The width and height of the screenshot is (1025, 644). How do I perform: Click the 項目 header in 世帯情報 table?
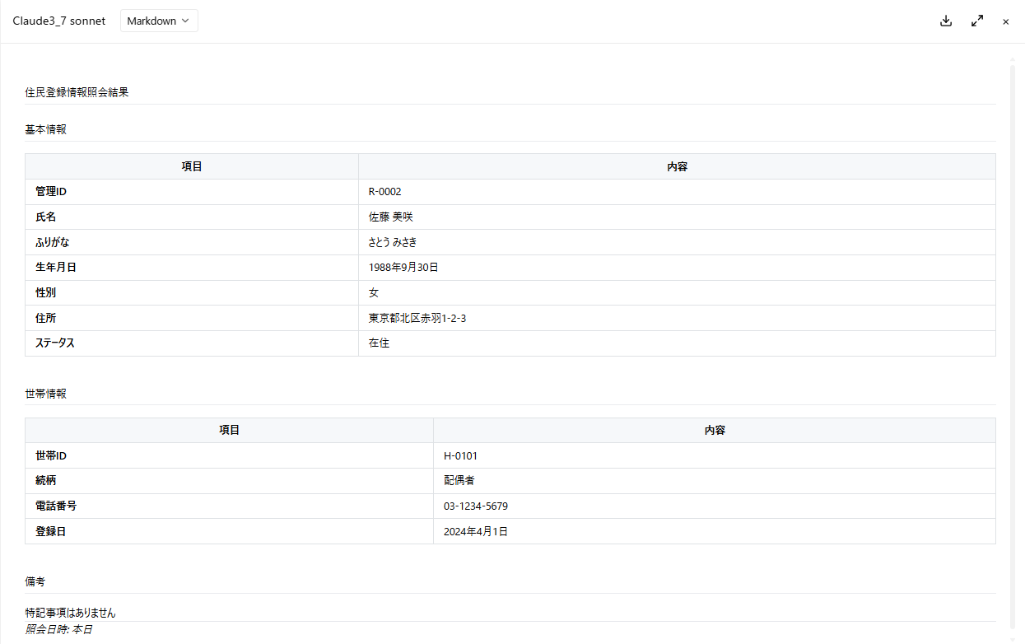coord(229,431)
